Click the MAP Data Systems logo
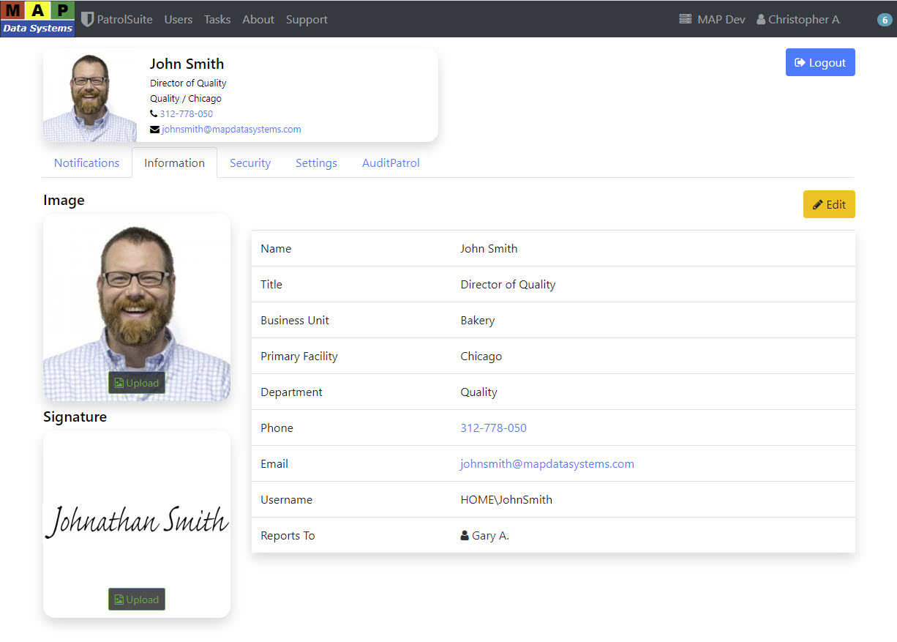Image resolution: width=897 pixels, height=642 pixels. pos(37,19)
